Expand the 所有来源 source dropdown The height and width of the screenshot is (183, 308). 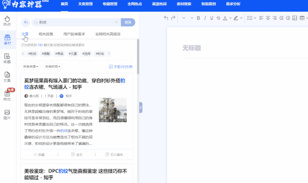pos(31,66)
